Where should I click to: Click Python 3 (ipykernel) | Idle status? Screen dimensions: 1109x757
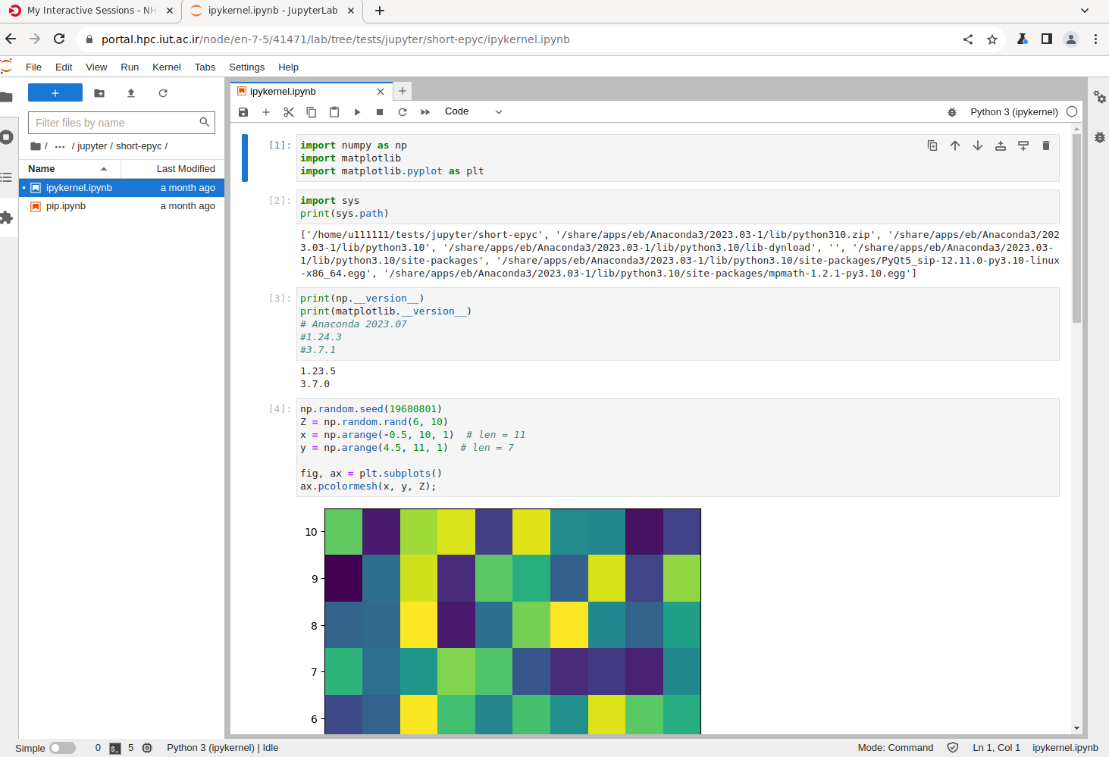tap(223, 748)
